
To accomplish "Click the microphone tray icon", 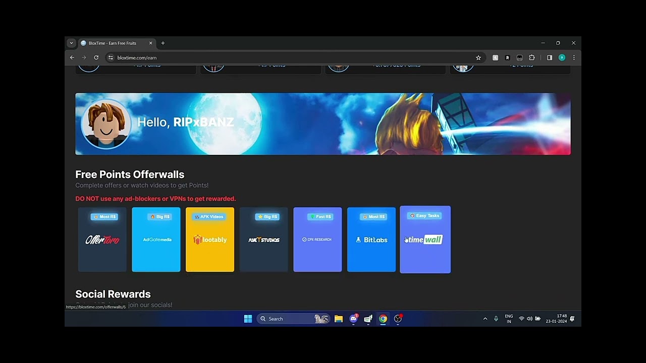I will (x=496, y=319).
